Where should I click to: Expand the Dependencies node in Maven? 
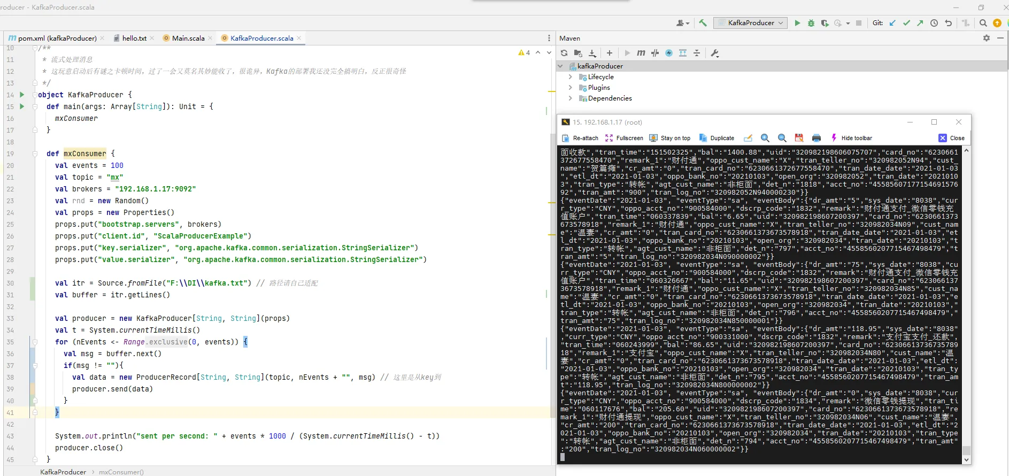(570, 98)
